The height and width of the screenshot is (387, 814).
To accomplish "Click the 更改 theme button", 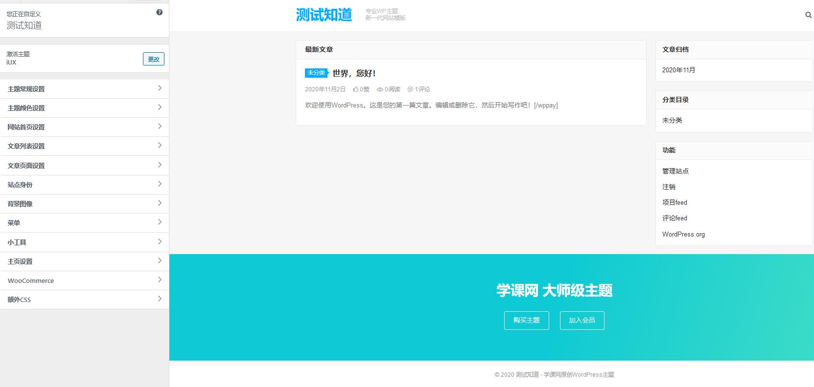I will [x=153, y=59].
